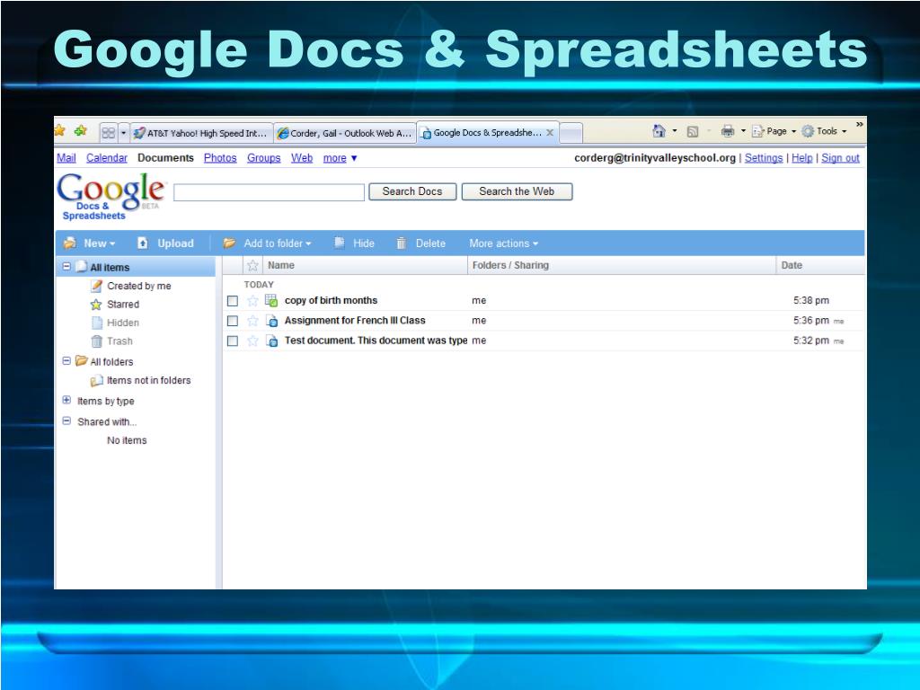This screenshot has height=690, width=920.
Task: Click the Search the Web button
Action: coord(517,192)
